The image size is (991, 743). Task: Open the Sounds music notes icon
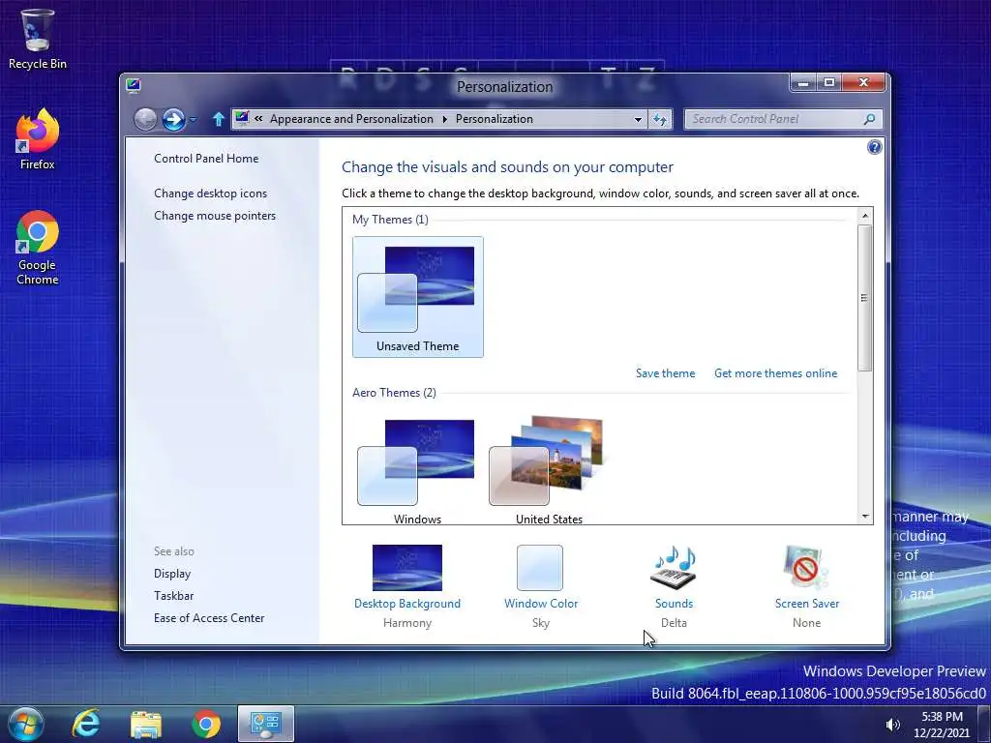tap(674, 567)
